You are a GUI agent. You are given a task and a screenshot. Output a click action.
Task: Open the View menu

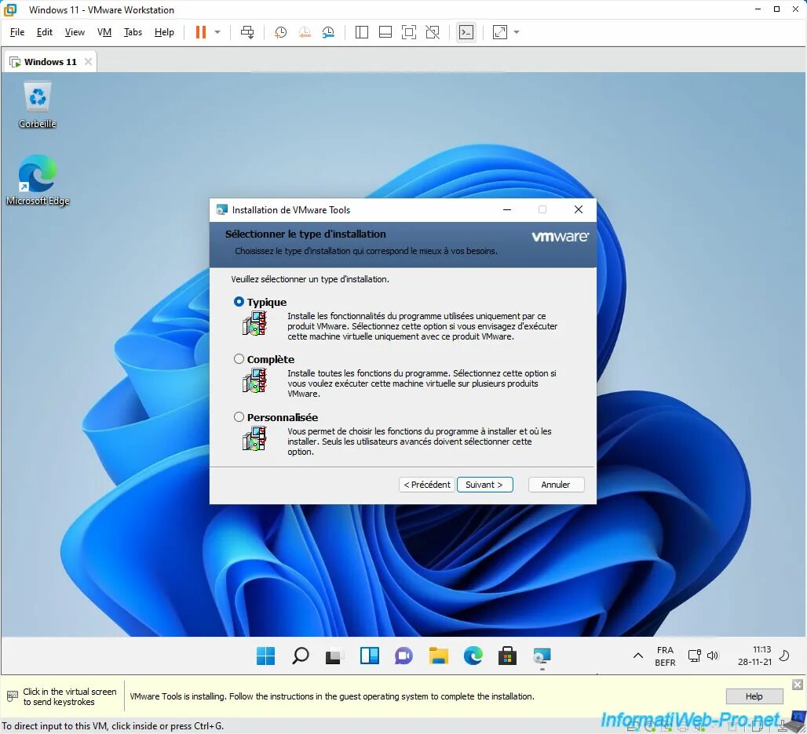75,32
